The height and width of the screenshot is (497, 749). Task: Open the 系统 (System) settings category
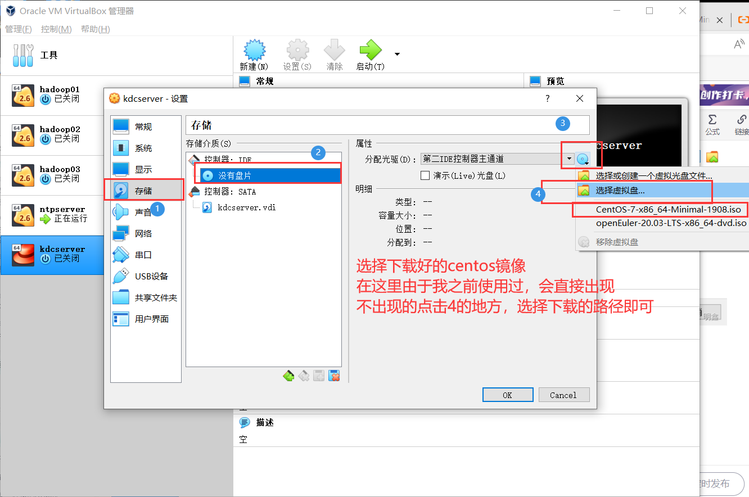146,148
